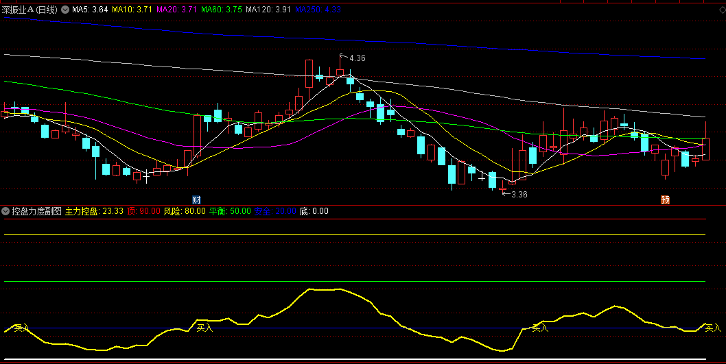726x364 pixels.
Task: Click the 买入 signal directly below the 财 marker
Action: (204, 328)
